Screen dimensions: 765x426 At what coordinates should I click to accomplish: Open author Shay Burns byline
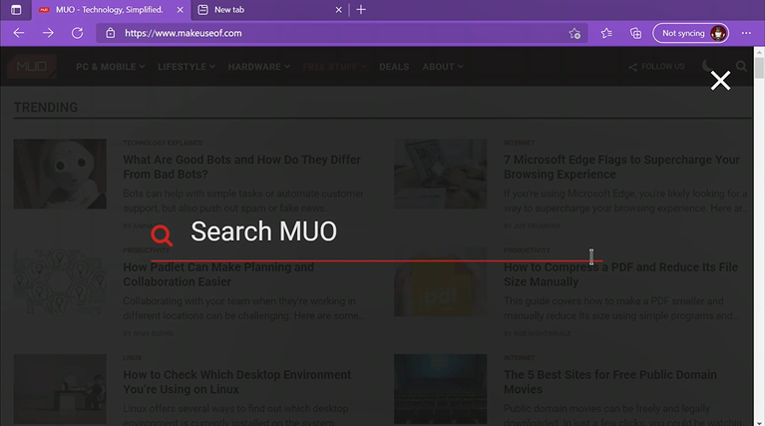(148, 333)
